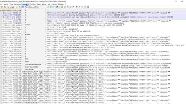
Task: Toggle Show All Characters pilcrow icon
Action: (54, 7)
